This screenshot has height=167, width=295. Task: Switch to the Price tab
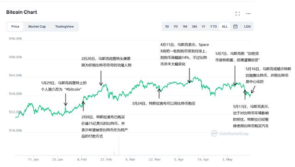pyautogui.click(x=15, y=27)
